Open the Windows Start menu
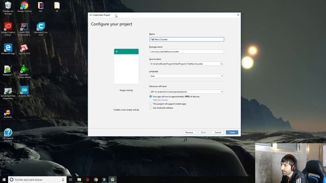 [x=4, y=179]
